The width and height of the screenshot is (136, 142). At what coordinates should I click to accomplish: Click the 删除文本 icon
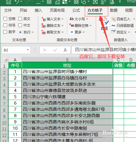pos(43,25)
